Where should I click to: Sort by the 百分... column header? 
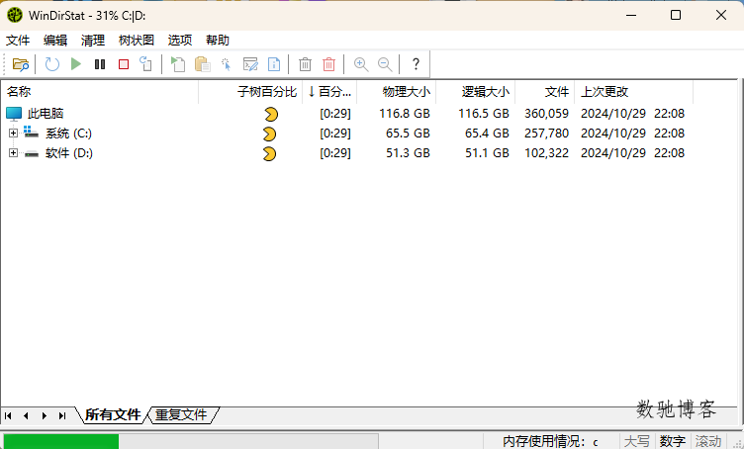click(x=329, y=92)
